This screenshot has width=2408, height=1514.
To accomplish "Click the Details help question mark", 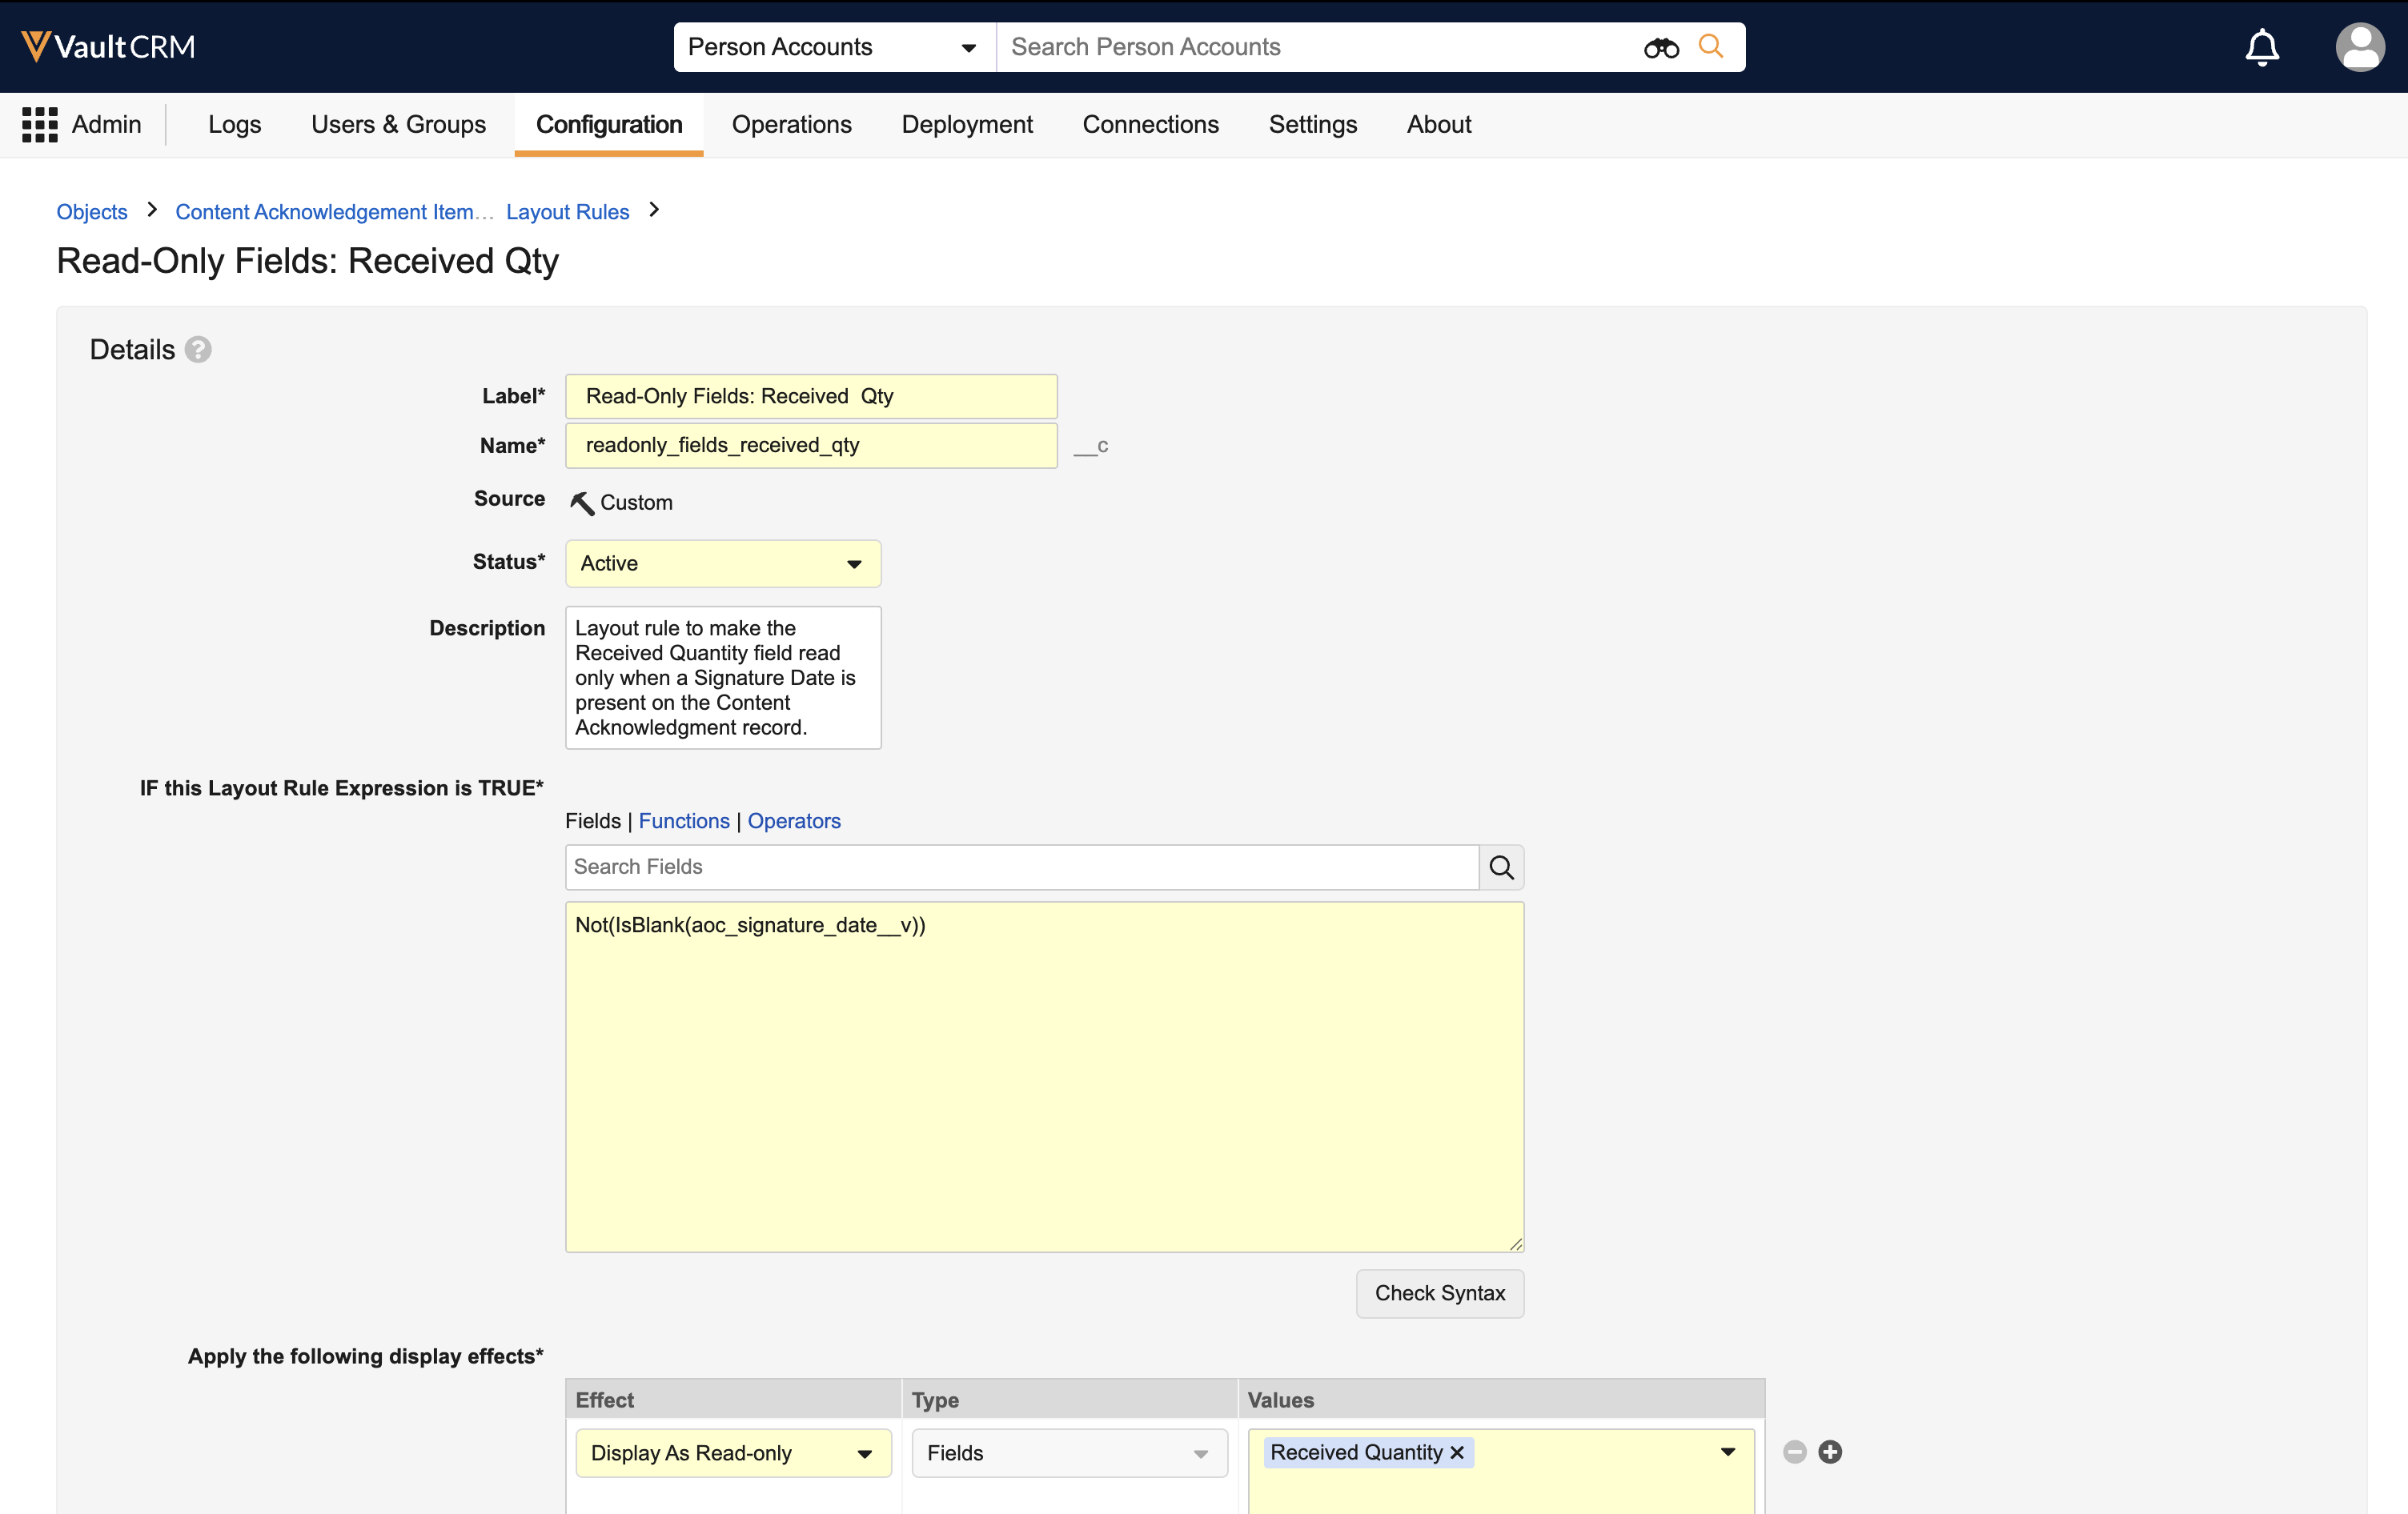I will pos(198,350).
